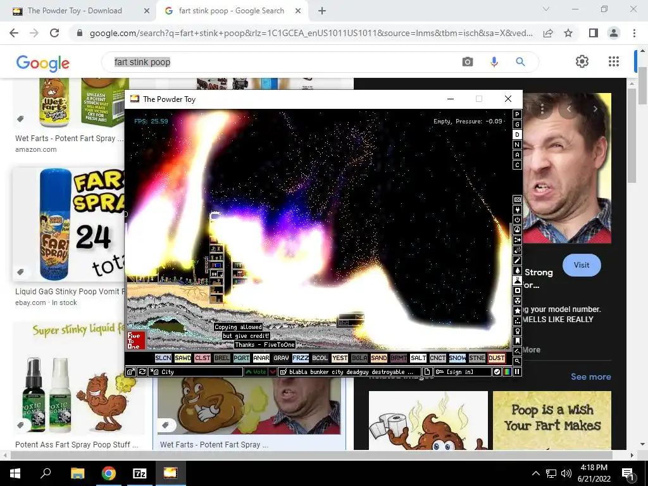Image resolution: width=648 pixels, height=486 pixels.
Task: Open the Powered Materials power-symbol menu
Action: pos(517,220)
